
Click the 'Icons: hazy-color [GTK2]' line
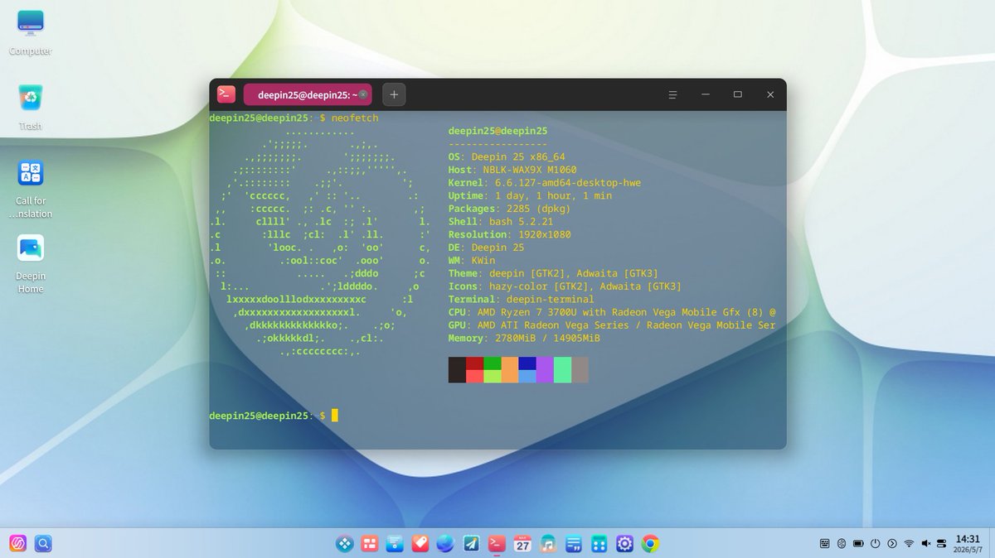pos(565,286)
